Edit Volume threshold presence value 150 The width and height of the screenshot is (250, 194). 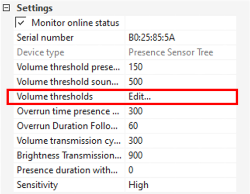[181, 67]
